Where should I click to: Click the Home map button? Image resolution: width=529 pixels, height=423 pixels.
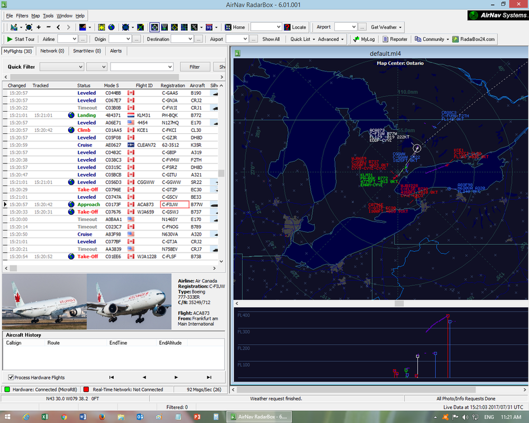(x=235, y=27)
